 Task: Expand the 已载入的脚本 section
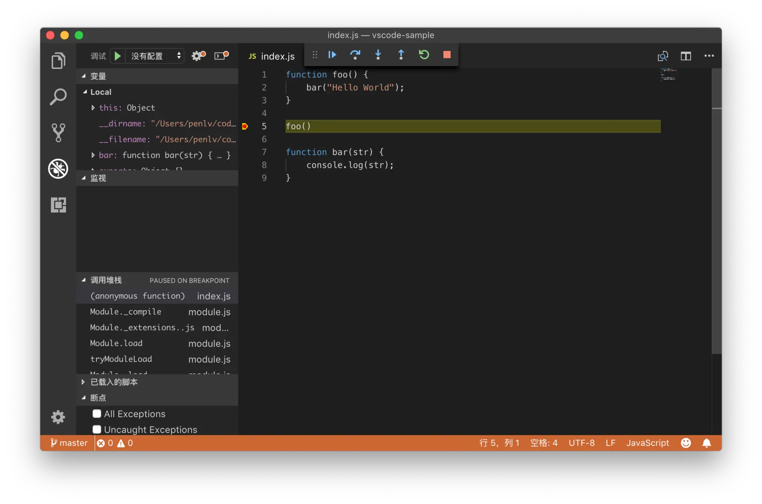[114, 382]
